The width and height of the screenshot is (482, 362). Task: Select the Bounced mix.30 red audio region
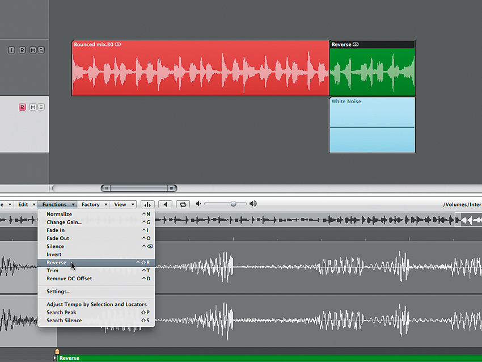[200, 68]
